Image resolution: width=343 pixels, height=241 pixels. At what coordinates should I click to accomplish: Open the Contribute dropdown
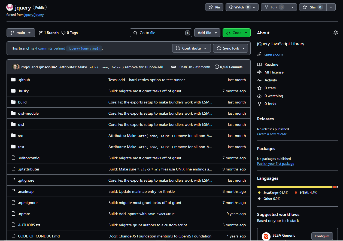click(191, 48)
